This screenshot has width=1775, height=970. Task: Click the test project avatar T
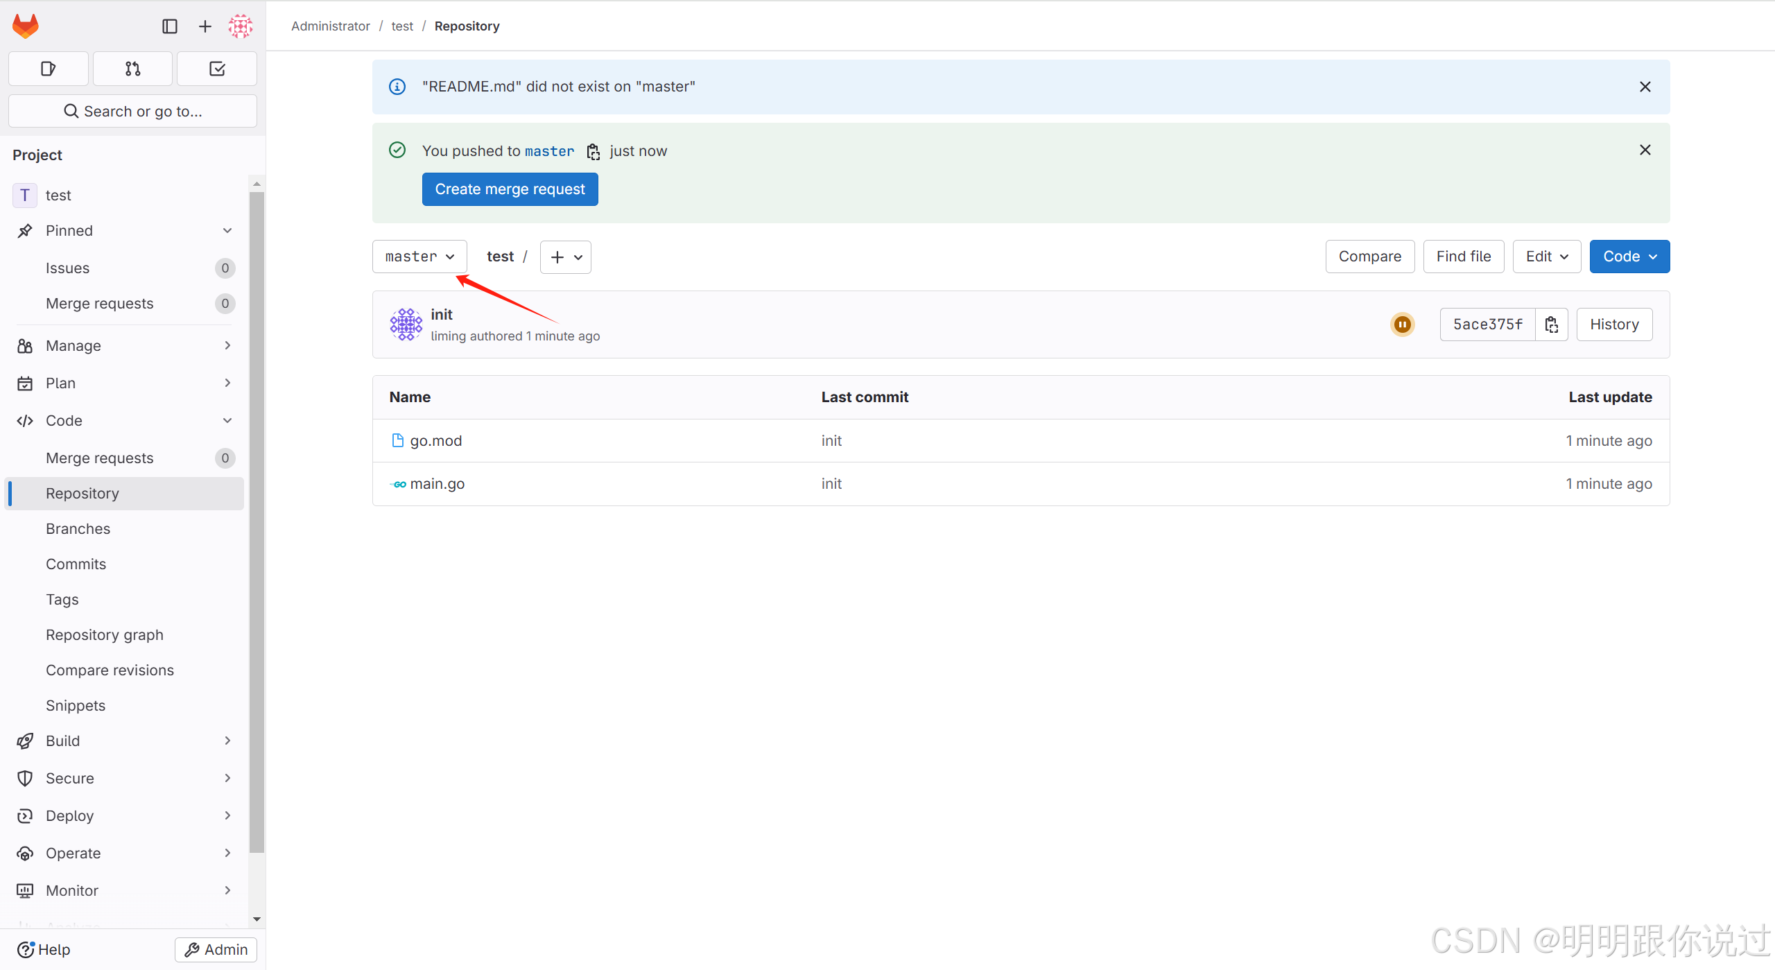[x=25, y=196]
